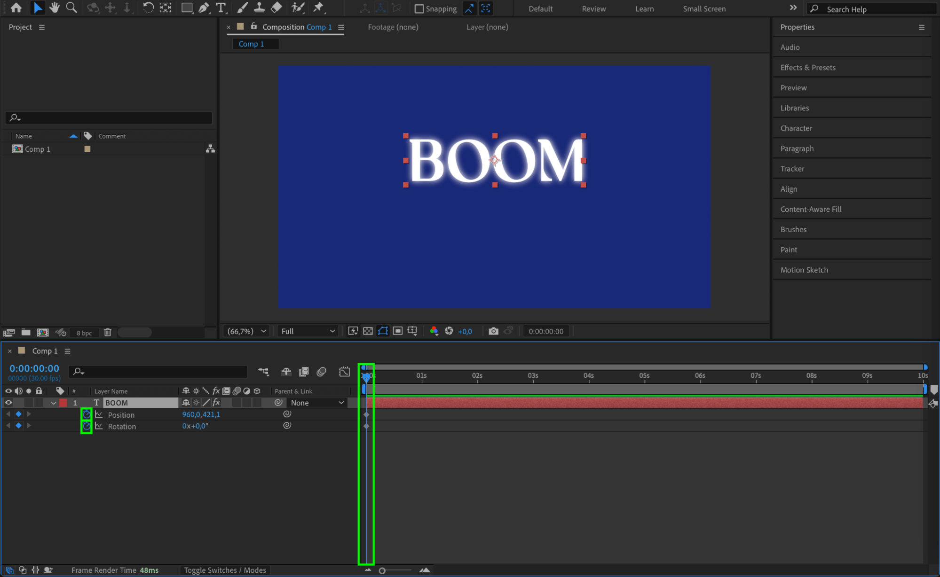Select the Horizontal Type tool
940x577 pixels.
coord(221,8)
